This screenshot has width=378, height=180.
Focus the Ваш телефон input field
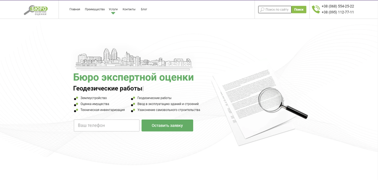[x=107, y=125]
